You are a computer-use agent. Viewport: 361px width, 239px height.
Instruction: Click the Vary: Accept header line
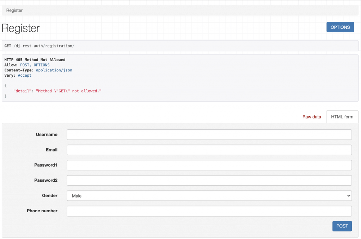click(x=18, y=75)
